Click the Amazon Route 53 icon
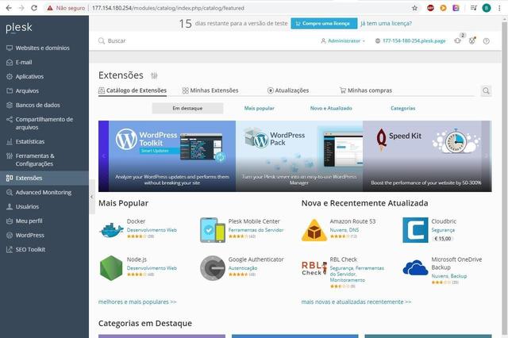 (314, 230)
